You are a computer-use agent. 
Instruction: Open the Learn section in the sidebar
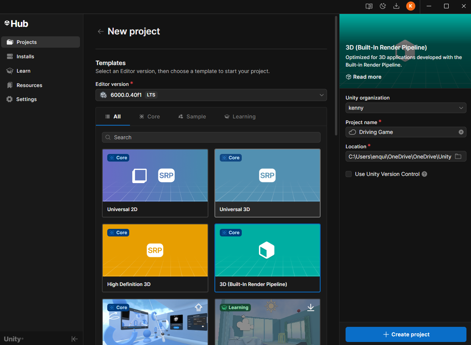coord(23,71)
